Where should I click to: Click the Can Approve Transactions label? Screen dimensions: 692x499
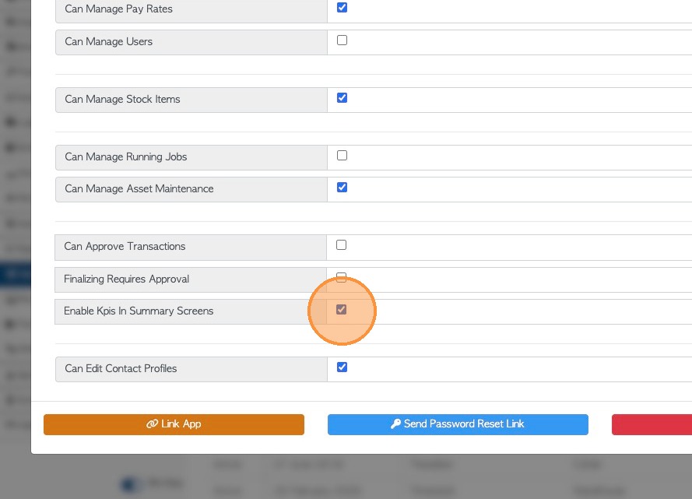click(x=125, y=246)
